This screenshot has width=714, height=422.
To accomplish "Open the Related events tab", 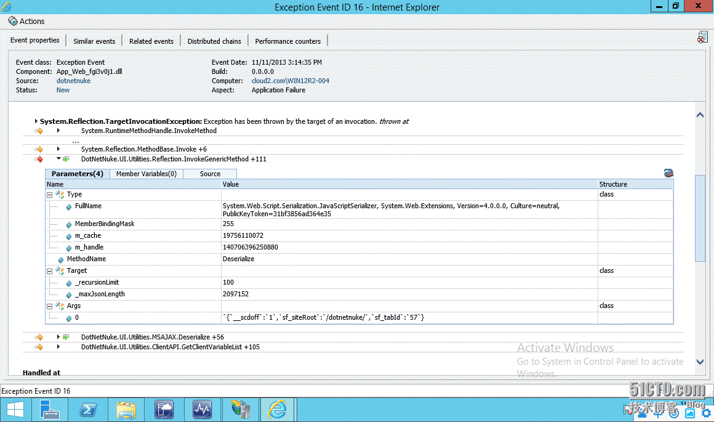I will (x=151, y=41).
